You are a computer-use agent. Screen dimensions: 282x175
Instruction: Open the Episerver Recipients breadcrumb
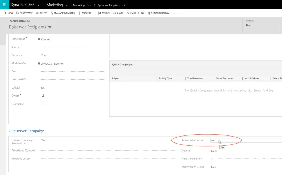pos(109,5)
